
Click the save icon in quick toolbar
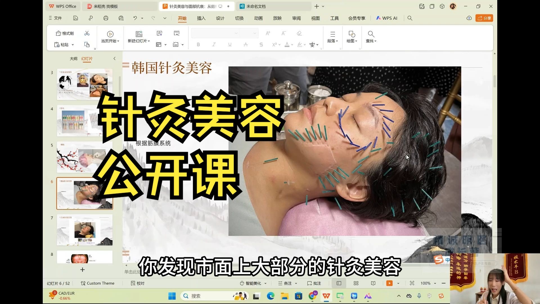click(75, 18)
